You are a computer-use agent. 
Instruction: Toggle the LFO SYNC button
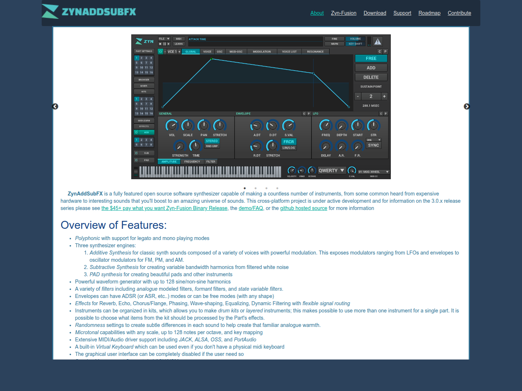373,145
